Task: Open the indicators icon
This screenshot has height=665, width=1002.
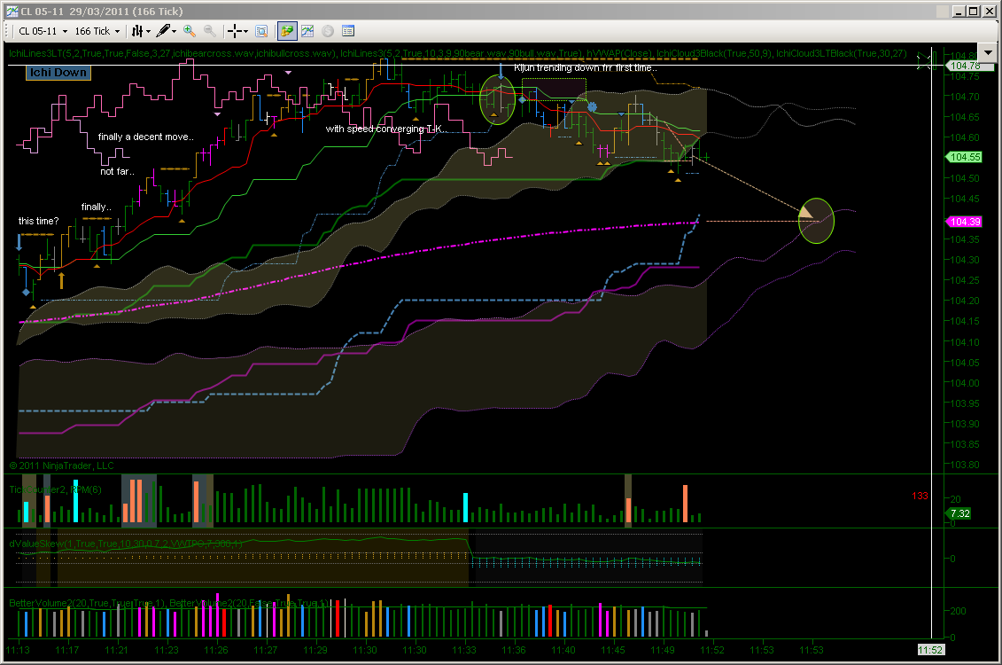Action: (307, 31)
